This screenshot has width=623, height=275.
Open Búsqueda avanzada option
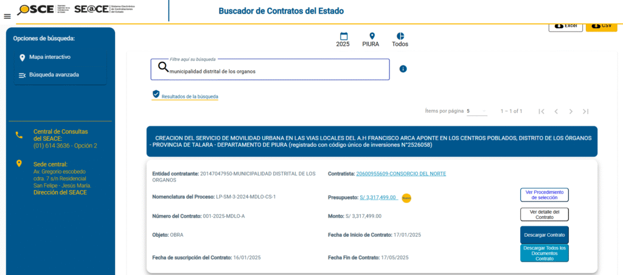pyautogui.click(x=54, y=75)
